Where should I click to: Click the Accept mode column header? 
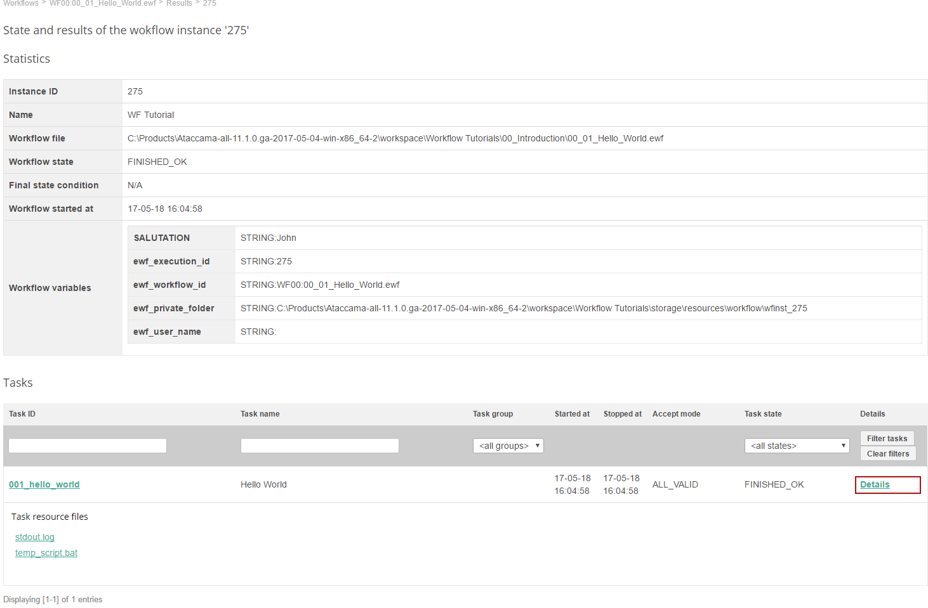click(676, 413)
